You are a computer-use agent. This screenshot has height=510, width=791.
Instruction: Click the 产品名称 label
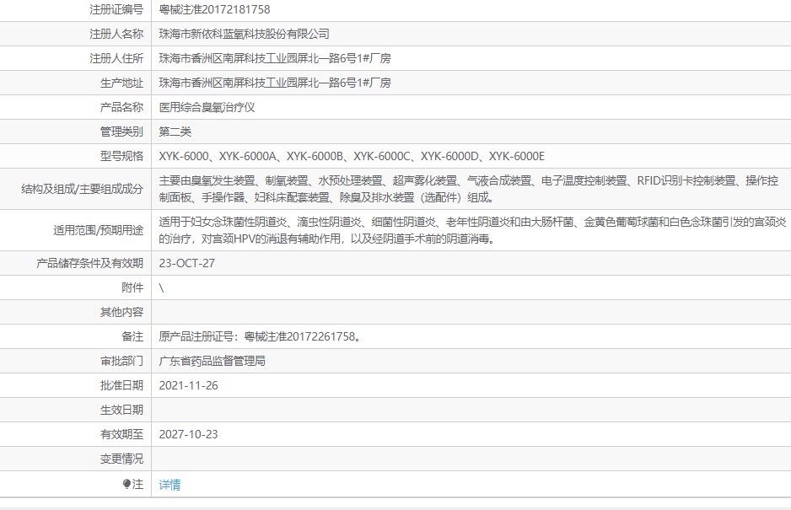(x=121, y=107)
